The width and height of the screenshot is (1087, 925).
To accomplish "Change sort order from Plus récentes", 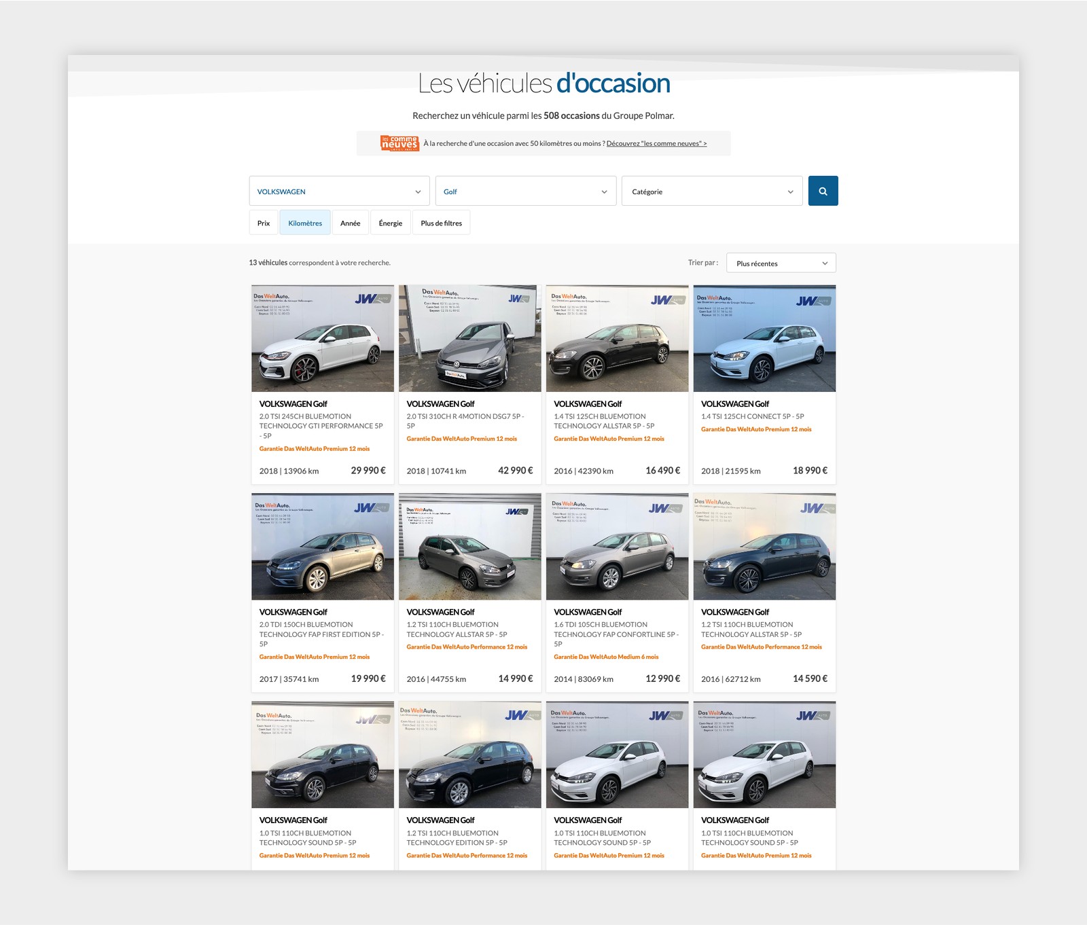I will tap(781, 263).
